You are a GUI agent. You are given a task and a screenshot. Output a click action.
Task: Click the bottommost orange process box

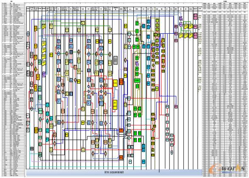click(121, 157)
